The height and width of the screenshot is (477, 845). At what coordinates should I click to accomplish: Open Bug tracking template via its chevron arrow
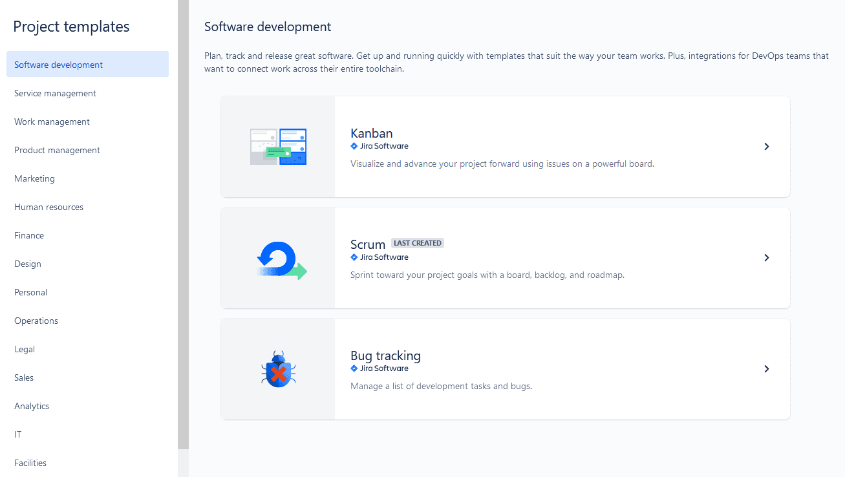tap(767, 369)
